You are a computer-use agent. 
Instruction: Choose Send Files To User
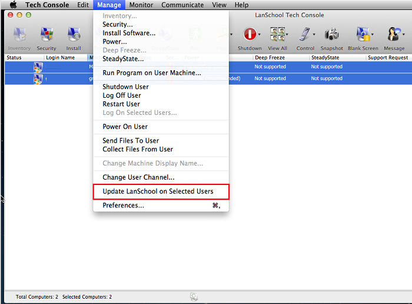[161, 141]
